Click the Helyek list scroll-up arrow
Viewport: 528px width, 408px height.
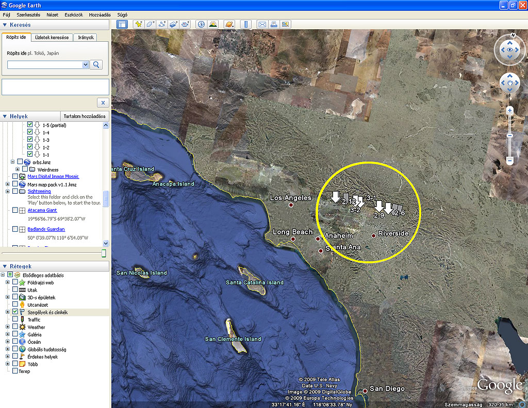pyautogui.click(x=106, y=125)
